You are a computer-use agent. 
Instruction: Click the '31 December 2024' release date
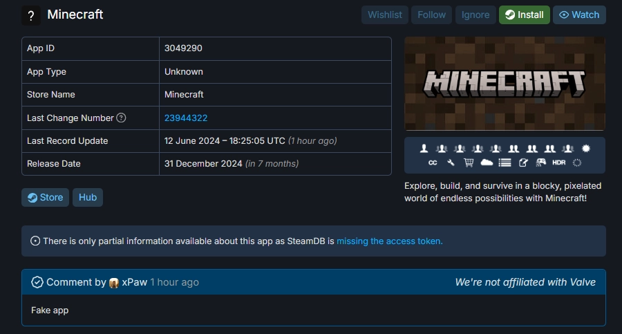[x=203, y=164]
